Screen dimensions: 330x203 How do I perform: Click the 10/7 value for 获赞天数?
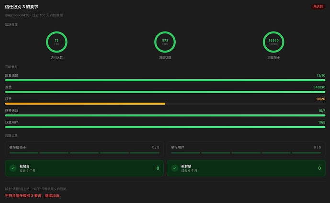click(321, 111)
